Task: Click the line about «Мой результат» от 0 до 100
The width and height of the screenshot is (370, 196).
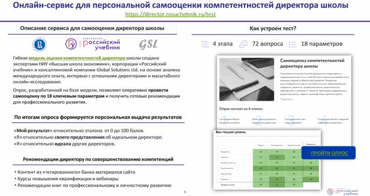Action: 79,131
